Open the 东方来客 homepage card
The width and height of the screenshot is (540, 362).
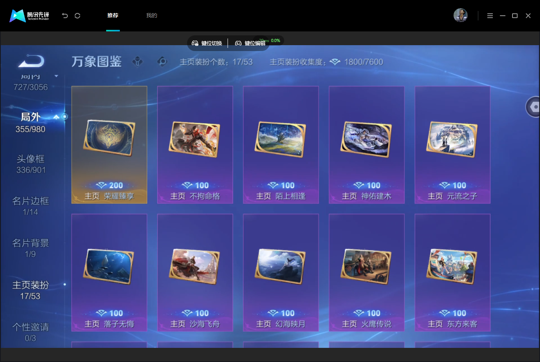click(x=452, y=272)
